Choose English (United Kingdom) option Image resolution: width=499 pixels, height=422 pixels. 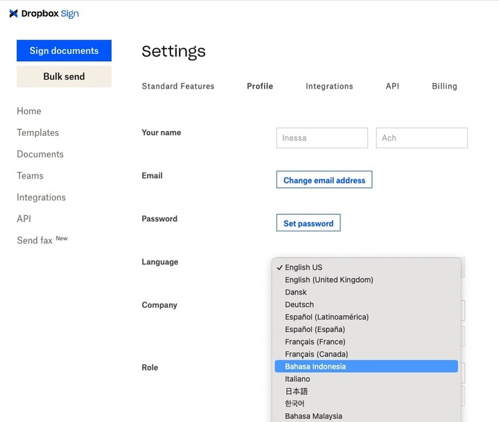(x=367, y=280)
